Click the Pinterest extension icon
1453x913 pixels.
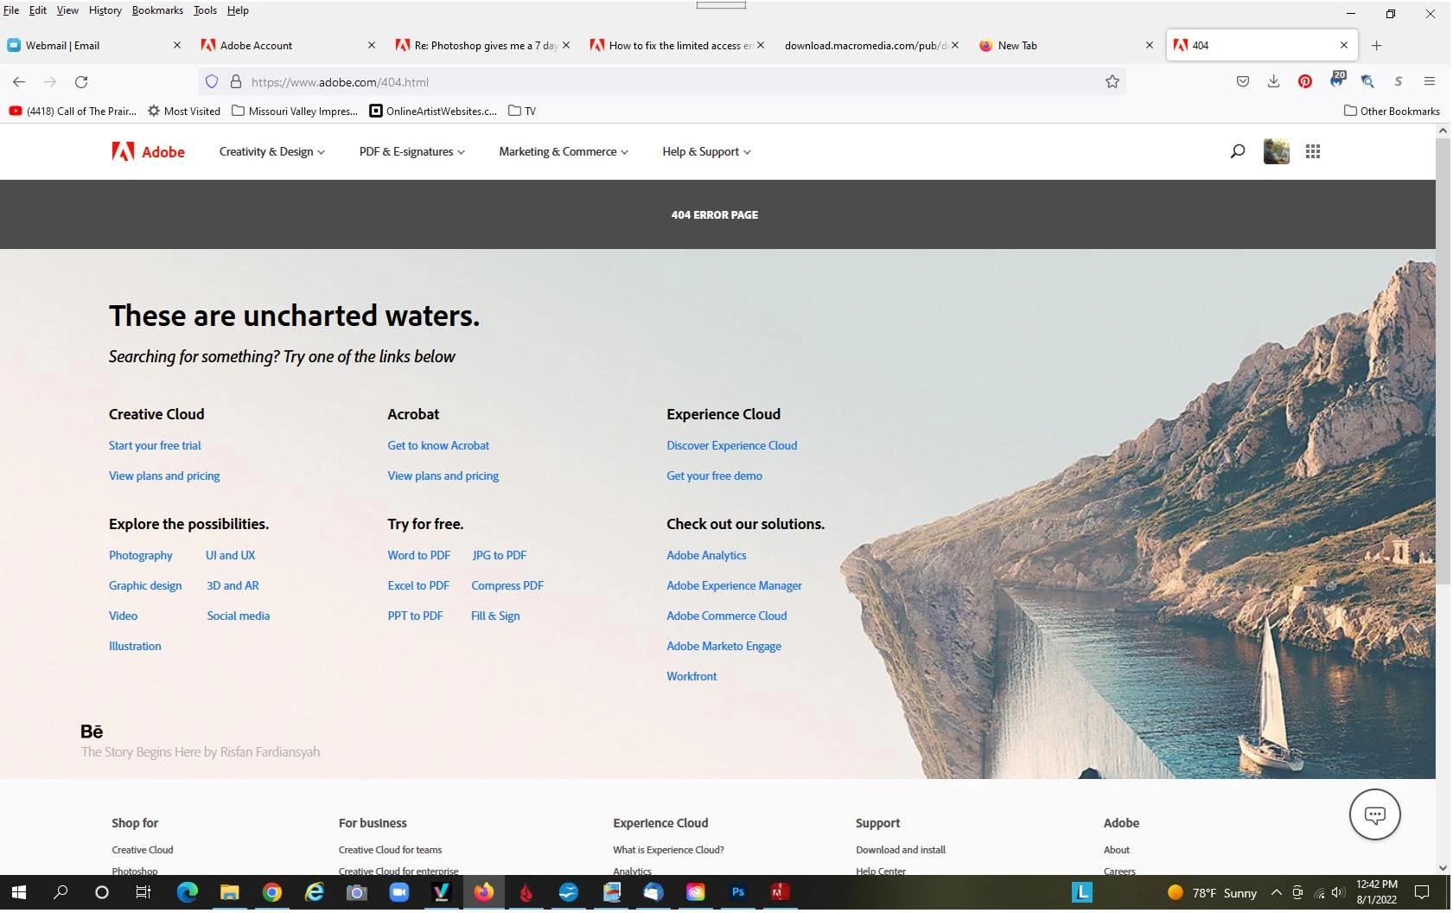pos(1305,82)
